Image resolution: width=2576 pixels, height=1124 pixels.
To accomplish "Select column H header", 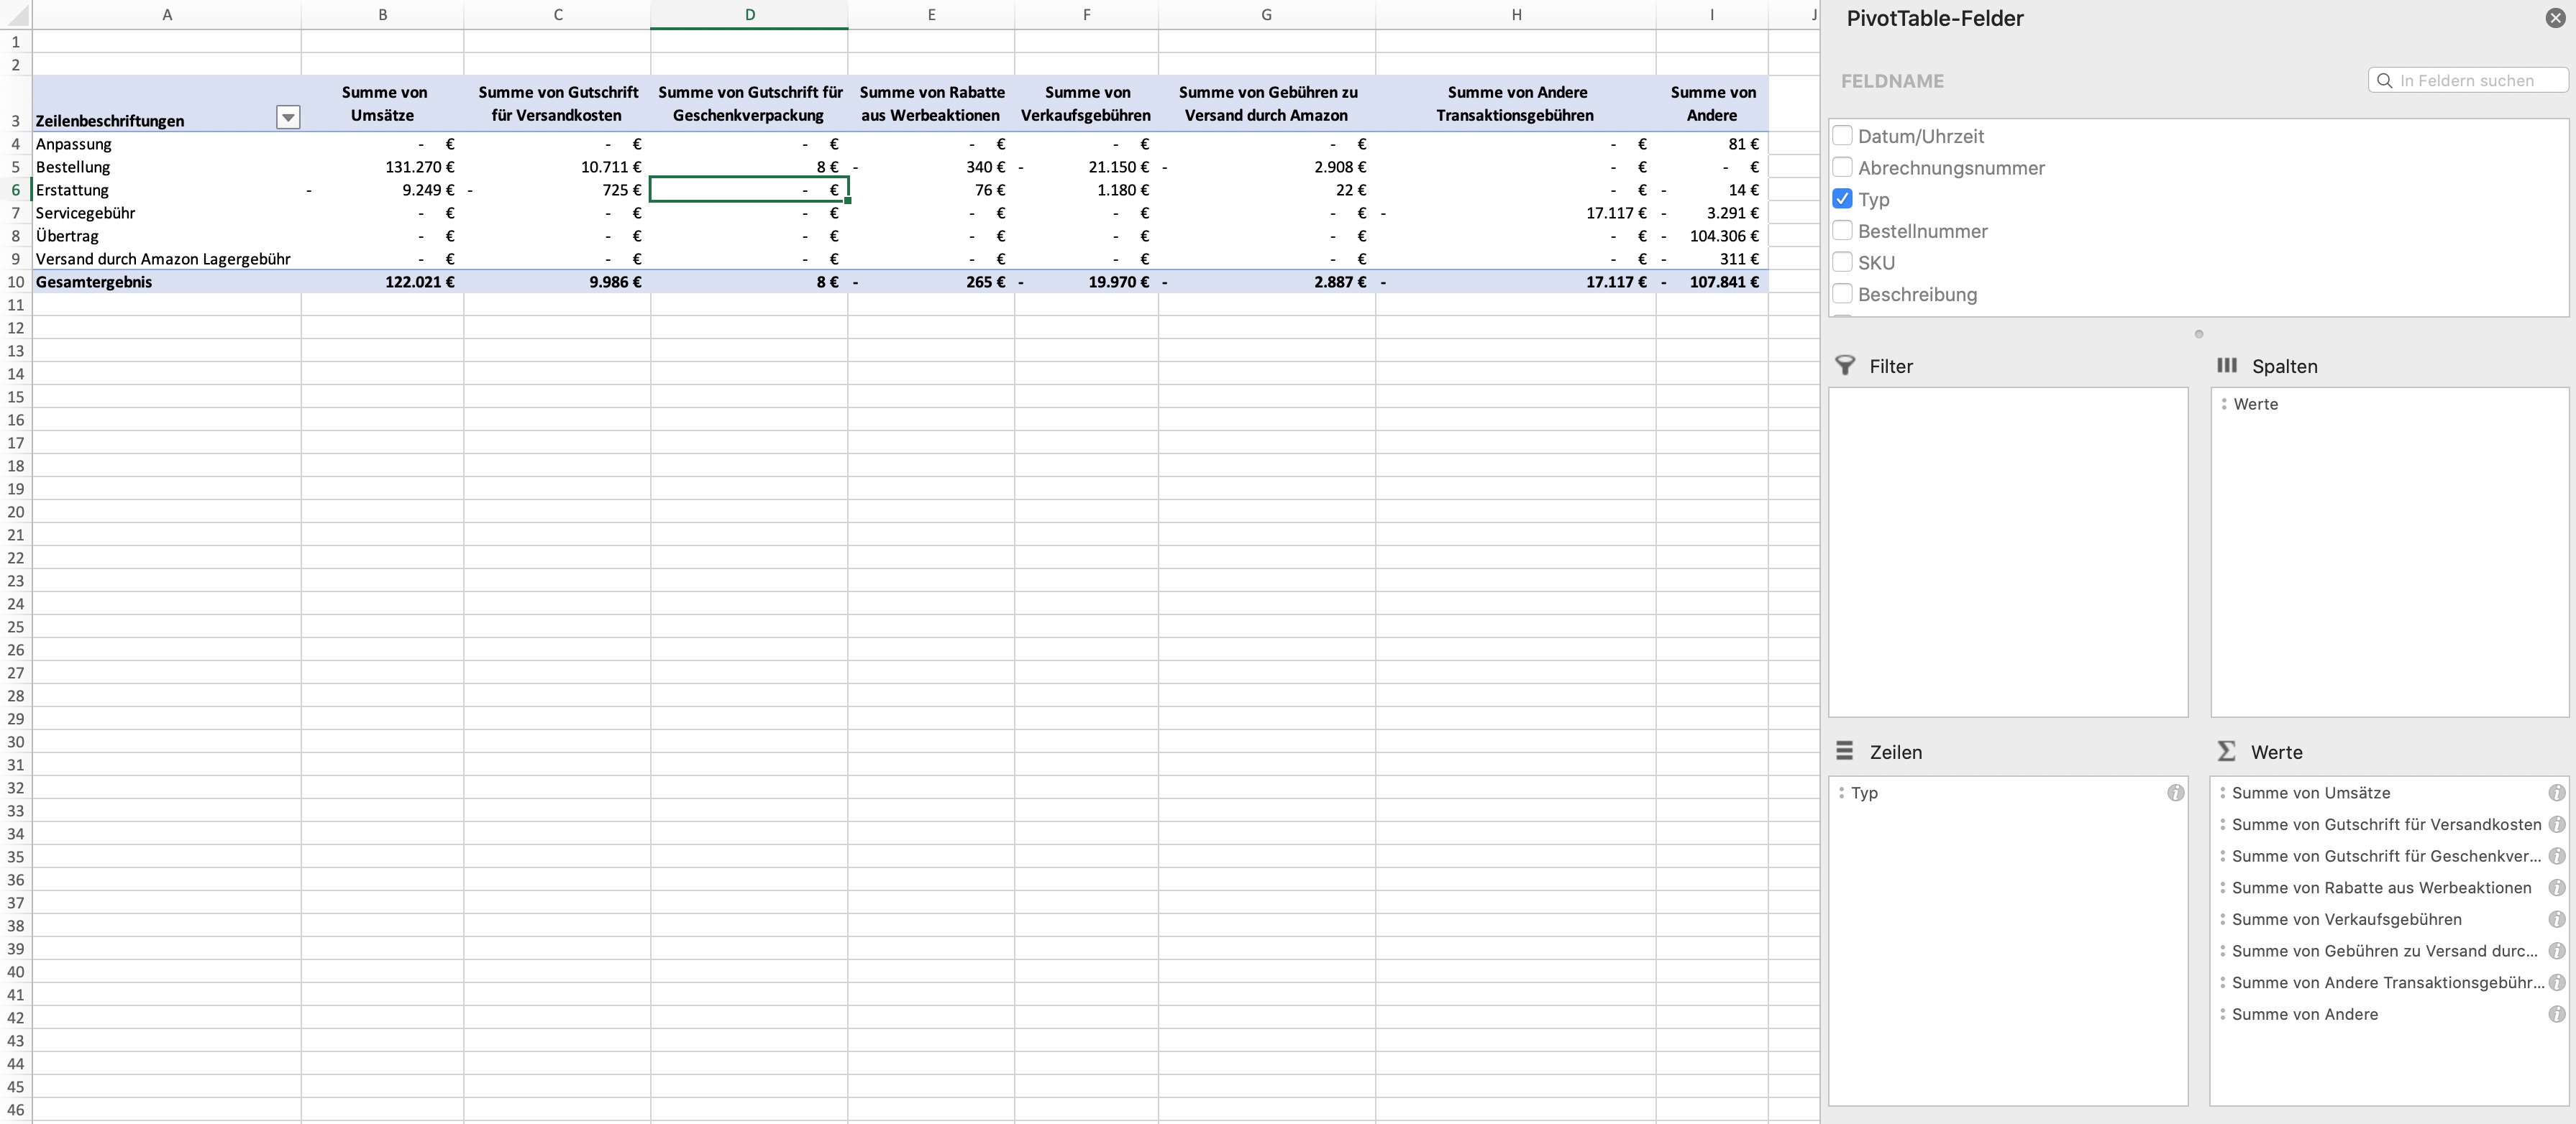I will [1516, 14].
